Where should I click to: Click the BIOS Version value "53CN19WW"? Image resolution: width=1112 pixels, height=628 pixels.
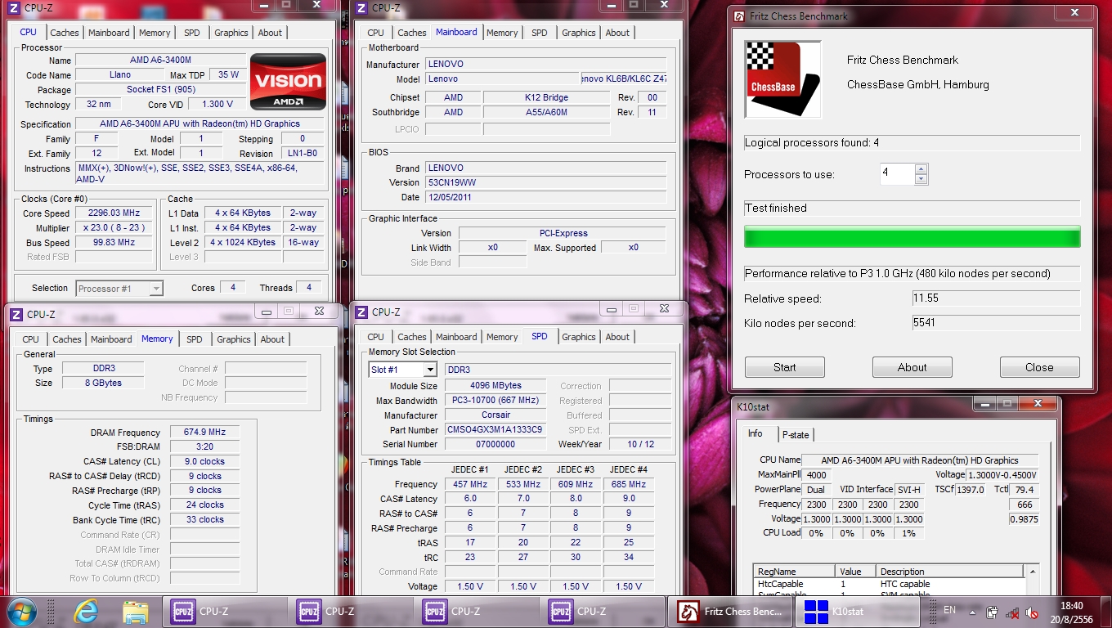546,183
